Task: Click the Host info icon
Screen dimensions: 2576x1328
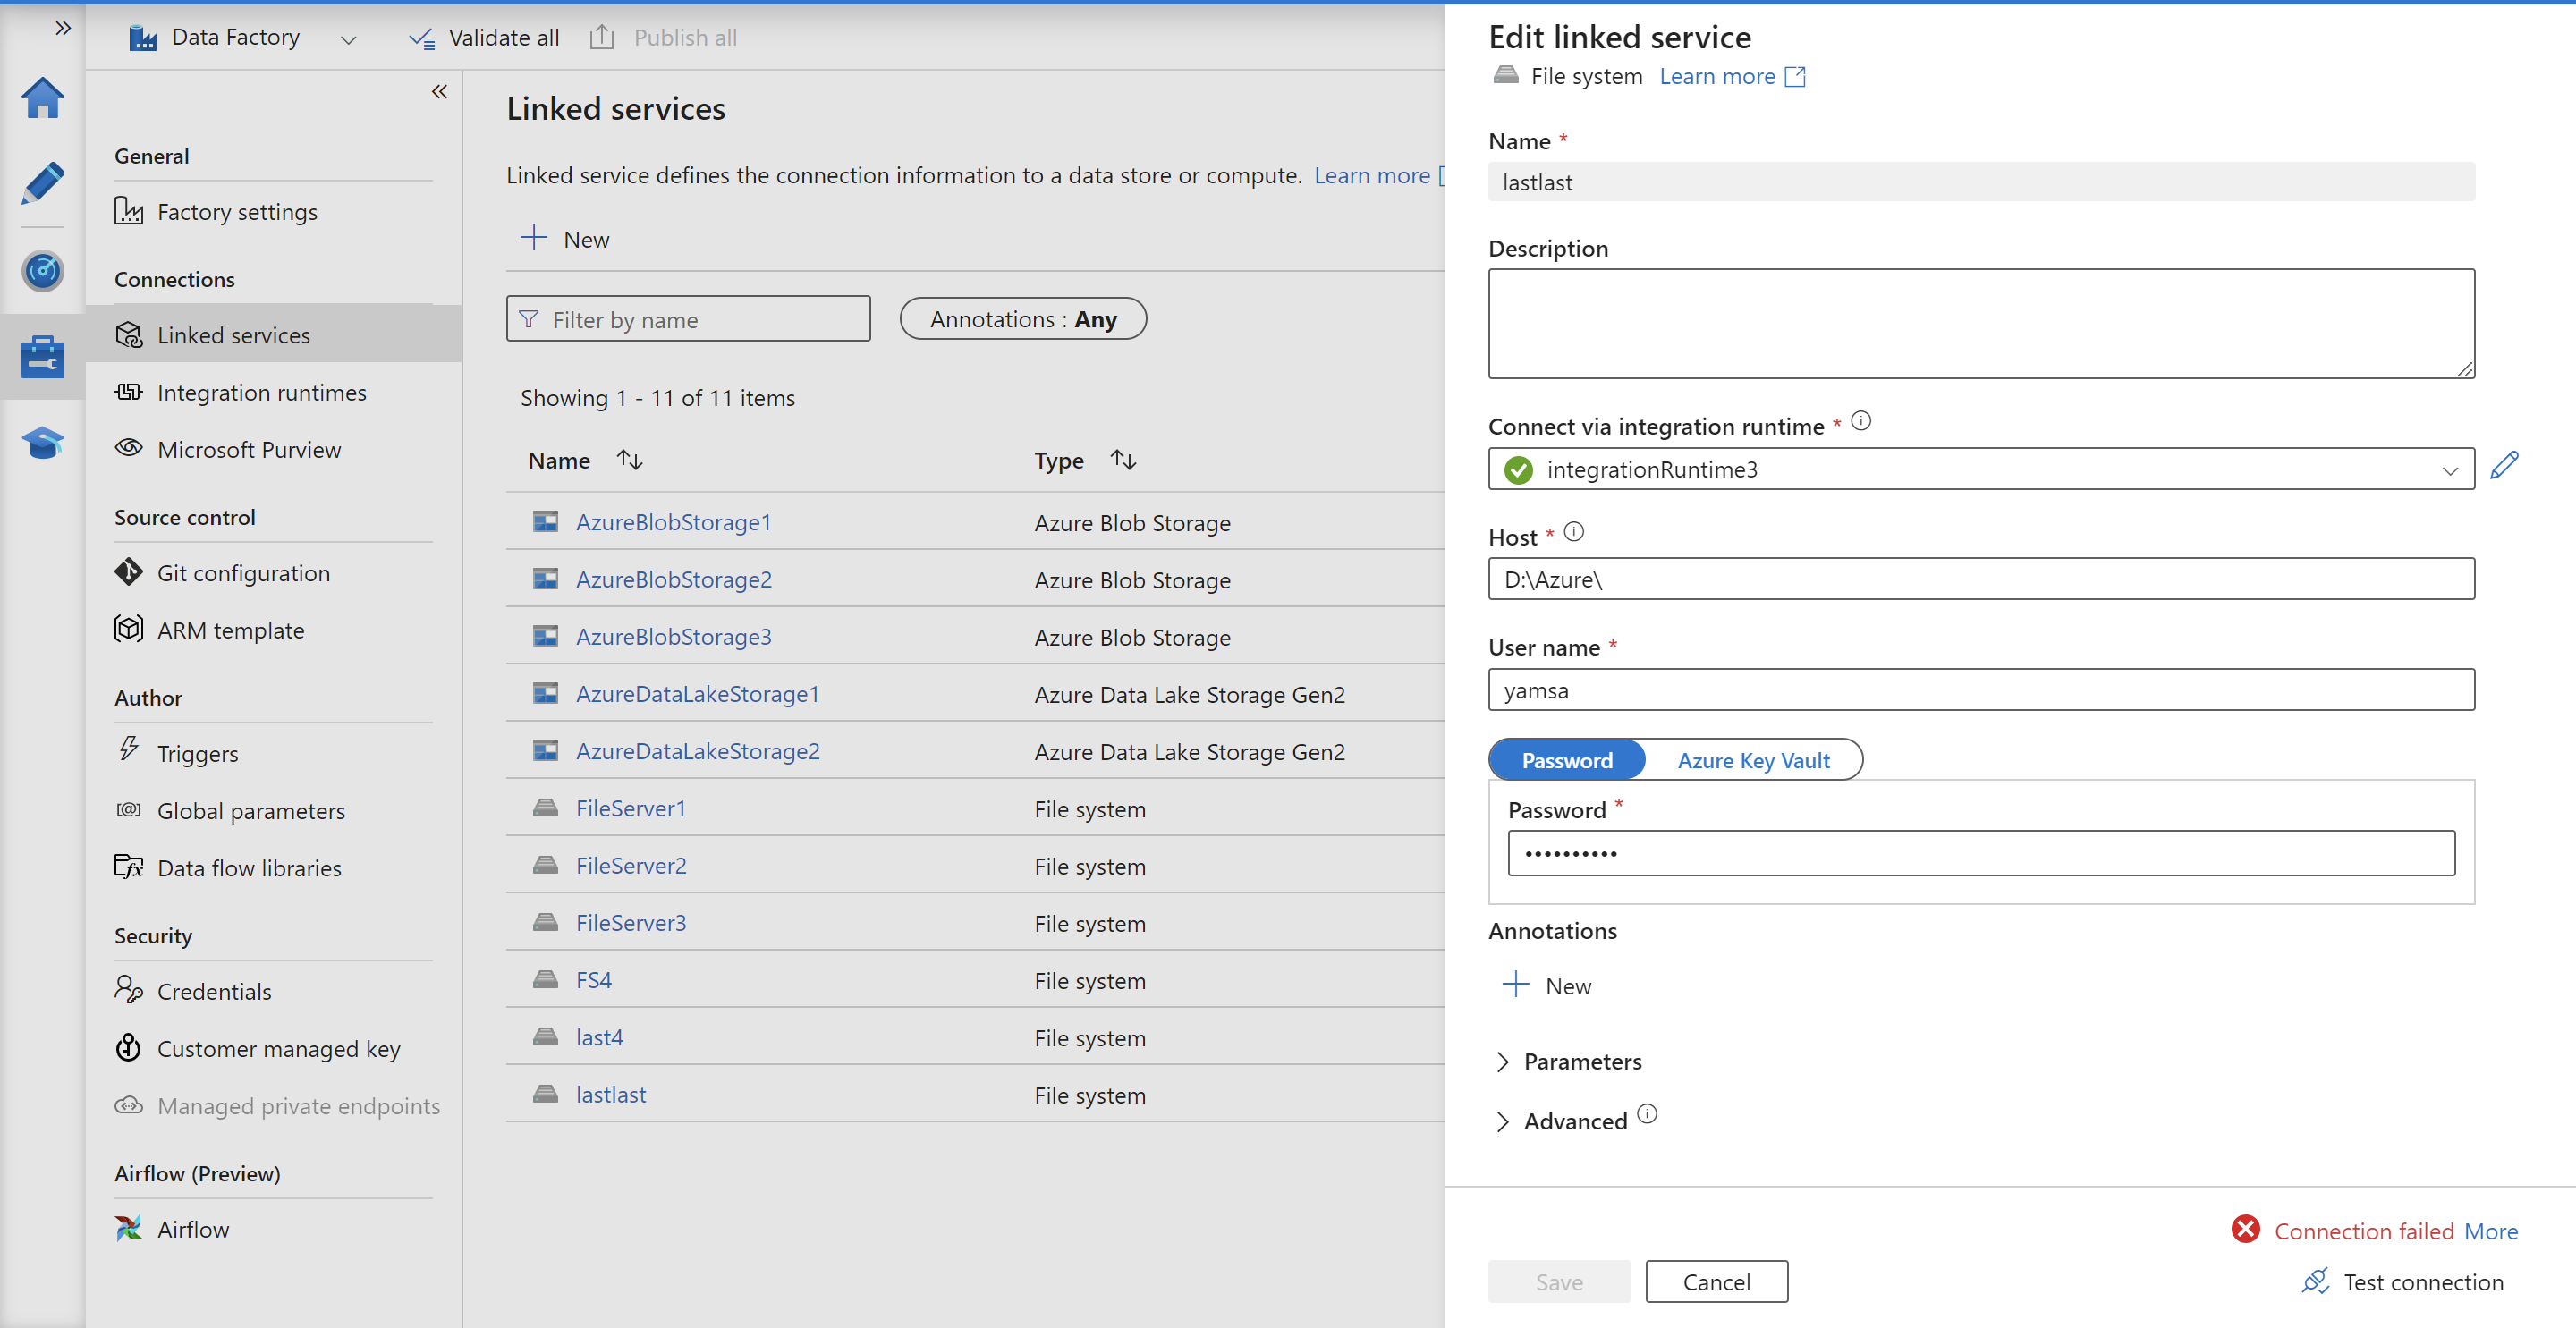Action: point(1573,532)
